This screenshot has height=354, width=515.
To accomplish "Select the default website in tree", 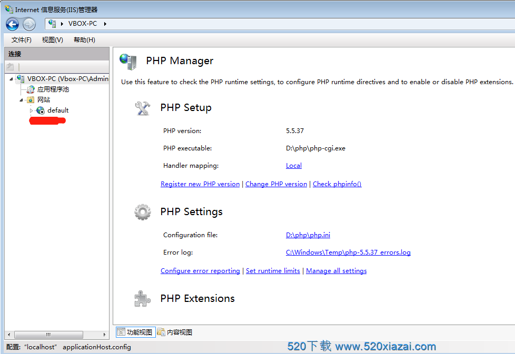I will click(x=58, y=110).
